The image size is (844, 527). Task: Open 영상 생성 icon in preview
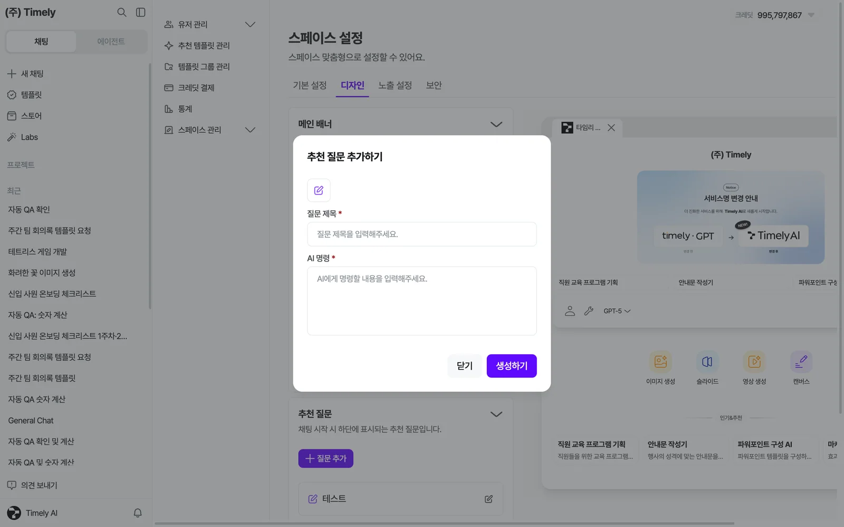(754, 362)
